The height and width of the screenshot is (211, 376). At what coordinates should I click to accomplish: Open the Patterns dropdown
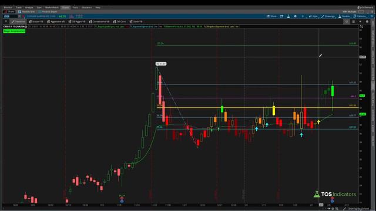click(x=360, y=16)
